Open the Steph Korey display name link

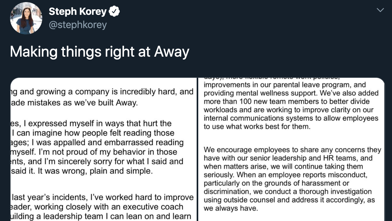[x=77, y=11]
